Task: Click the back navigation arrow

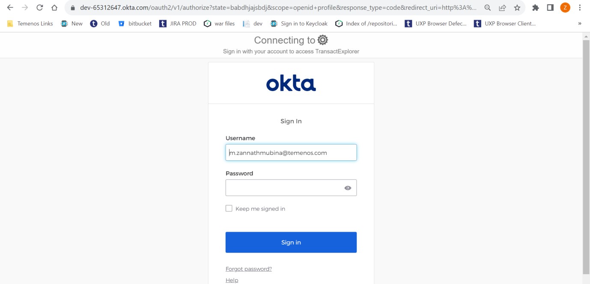Action: 10,8
